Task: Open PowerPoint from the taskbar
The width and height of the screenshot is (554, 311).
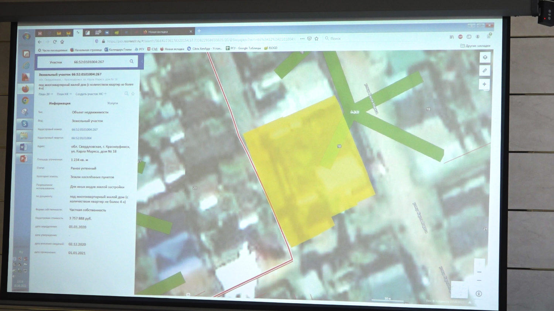Action: [23, 158]
